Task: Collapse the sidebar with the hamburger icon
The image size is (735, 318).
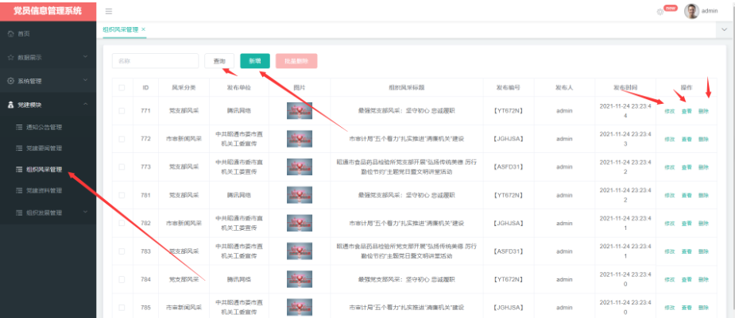Action: point(109,11)
